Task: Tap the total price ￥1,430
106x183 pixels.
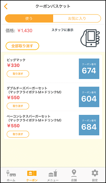Action: point(25,31)
